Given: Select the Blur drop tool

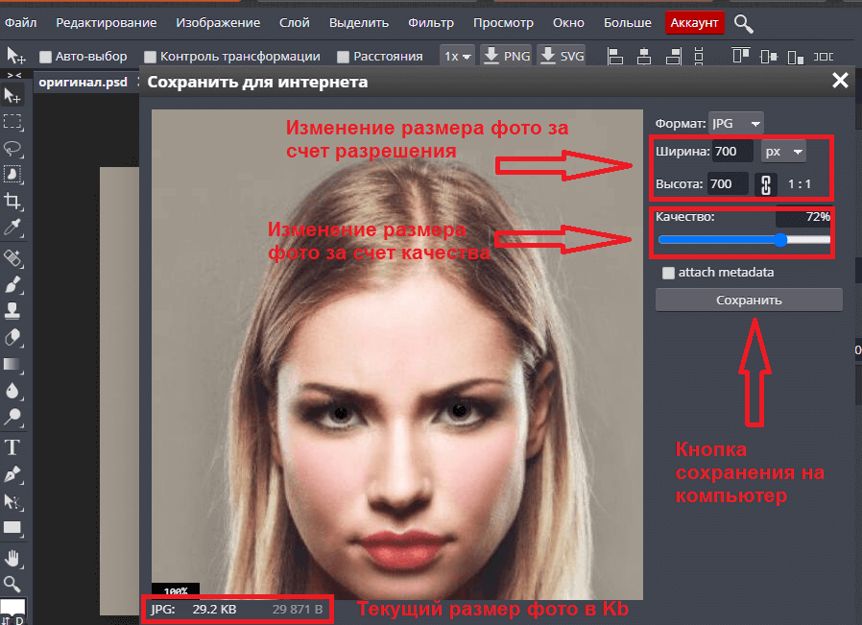Looking at the screenshot, I should click(12, 391).
